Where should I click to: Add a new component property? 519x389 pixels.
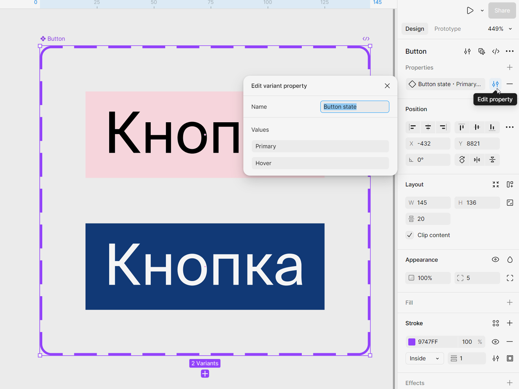pos(510,67)
